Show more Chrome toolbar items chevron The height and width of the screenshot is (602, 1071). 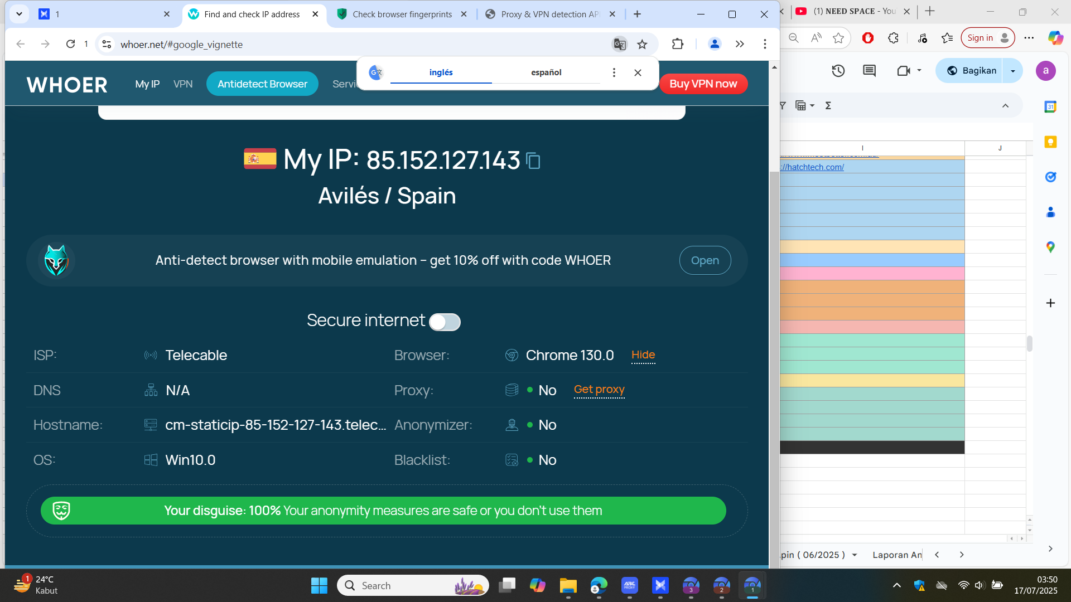click(x=740, y=44)
